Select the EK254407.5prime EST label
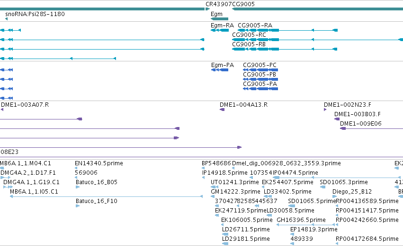Viewport: 403px width, 246px height. tap(287, 182)
